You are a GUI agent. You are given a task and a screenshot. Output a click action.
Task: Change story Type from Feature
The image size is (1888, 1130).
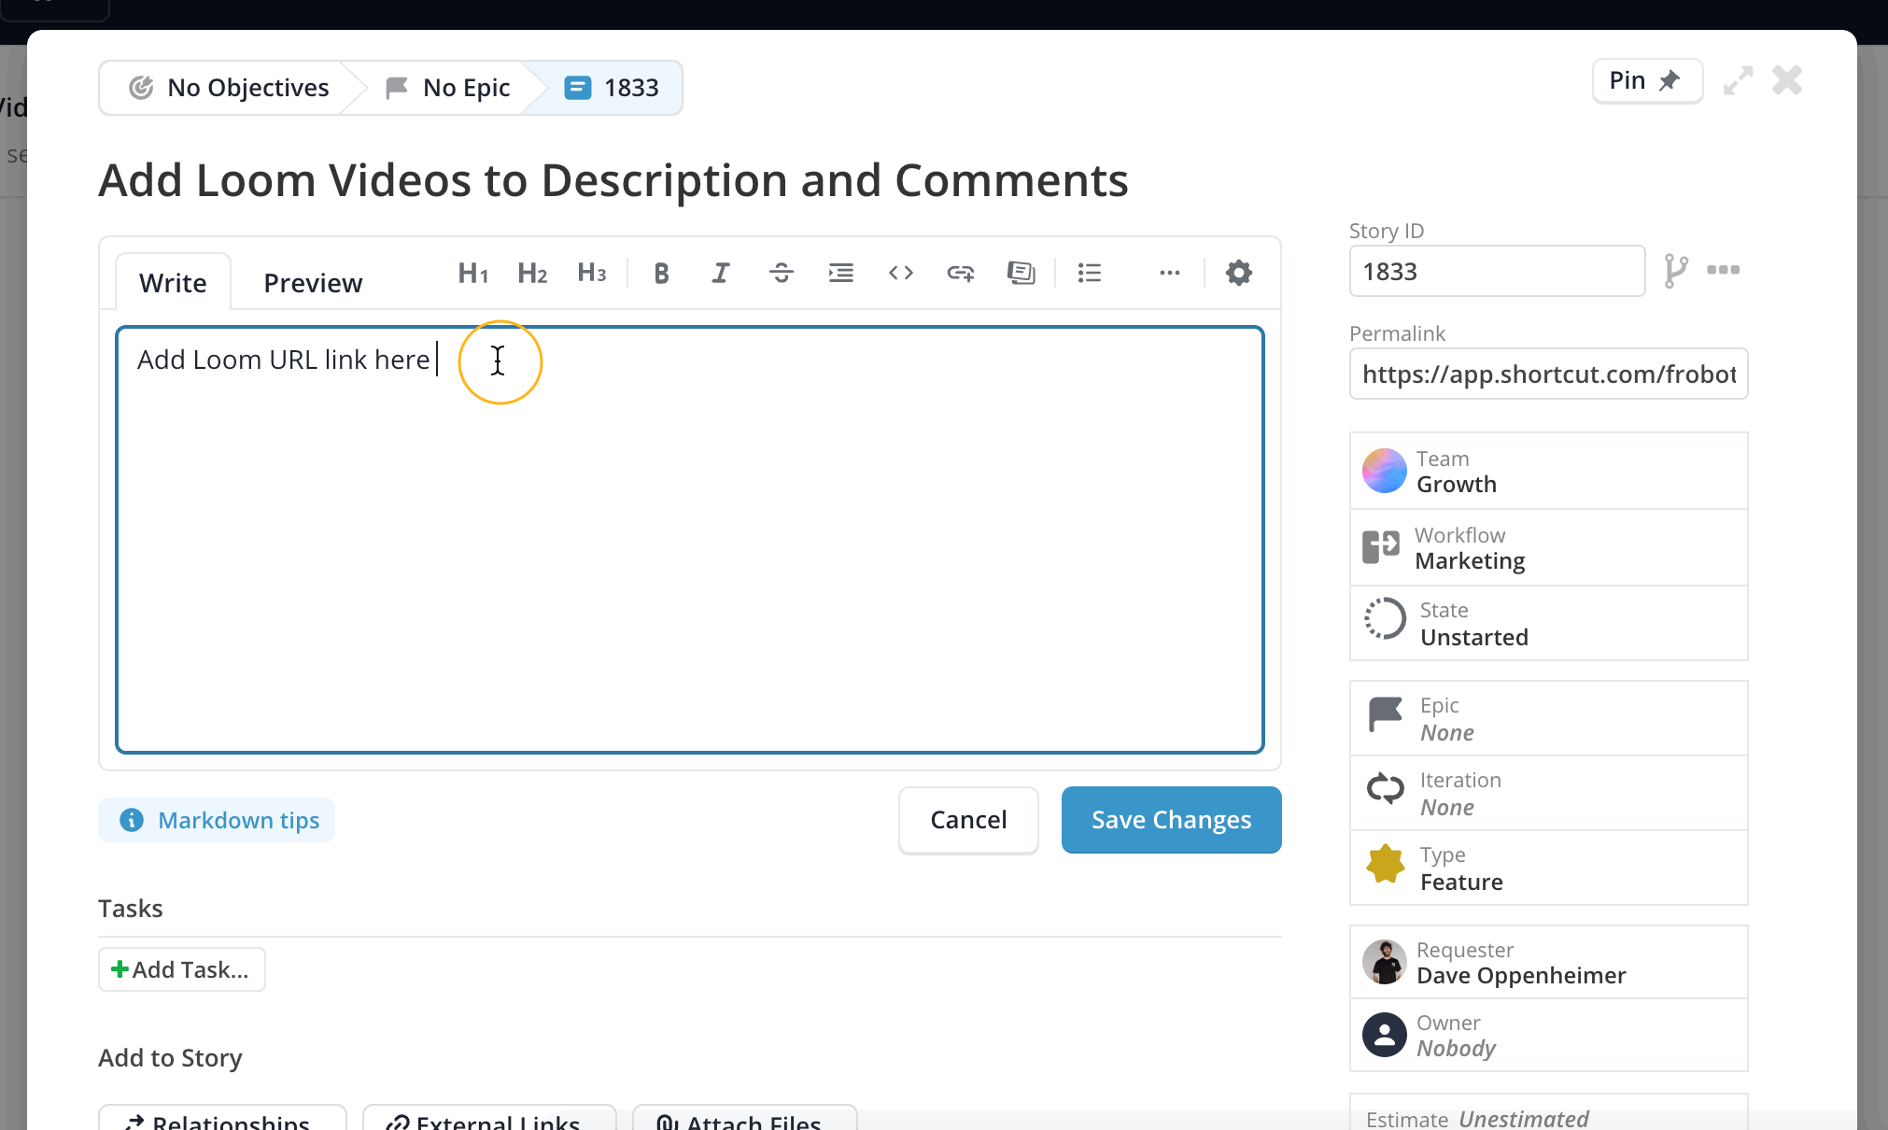(x=1548, y=868)
